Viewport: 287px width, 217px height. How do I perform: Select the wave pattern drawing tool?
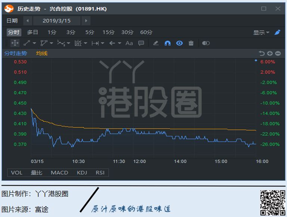coord(61,43)
